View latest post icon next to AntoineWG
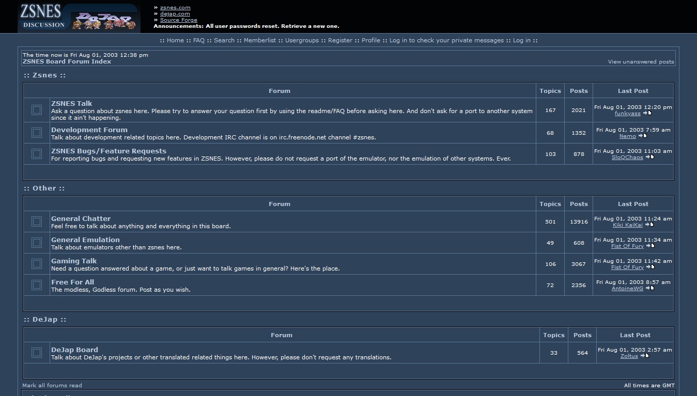 pos(649,288)
